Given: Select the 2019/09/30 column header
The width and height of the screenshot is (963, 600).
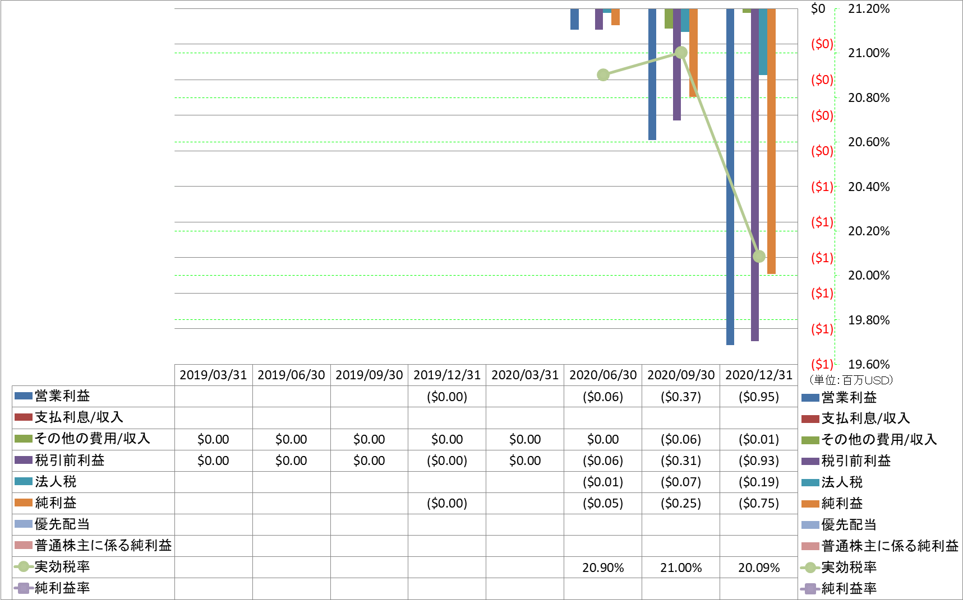Looking at the screenshot, I should (369, 375).
